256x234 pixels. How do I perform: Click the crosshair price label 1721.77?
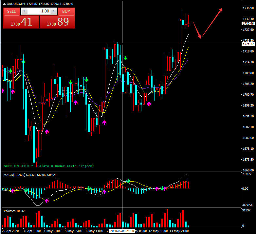248,44
